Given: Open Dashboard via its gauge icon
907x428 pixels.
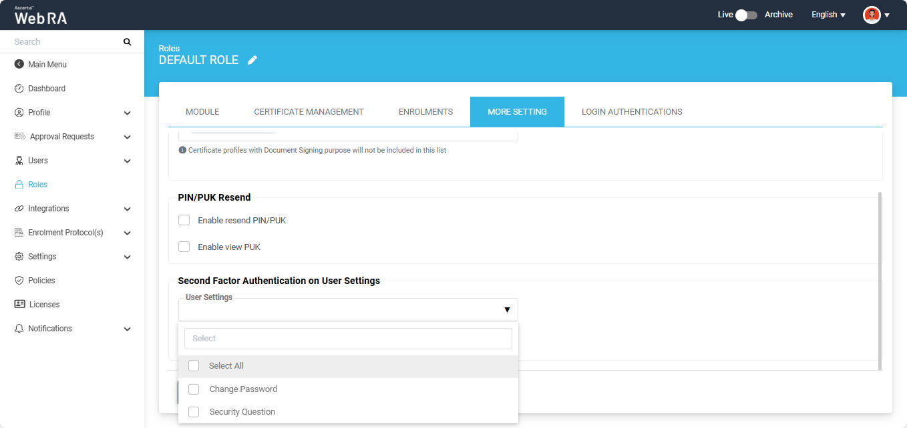Looking at the screenshot, I should (x=19, y=89).
